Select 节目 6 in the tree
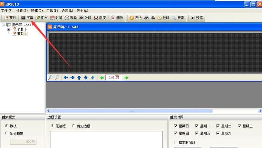The height and width of the screenshot is (148, 262). (22, 29)
